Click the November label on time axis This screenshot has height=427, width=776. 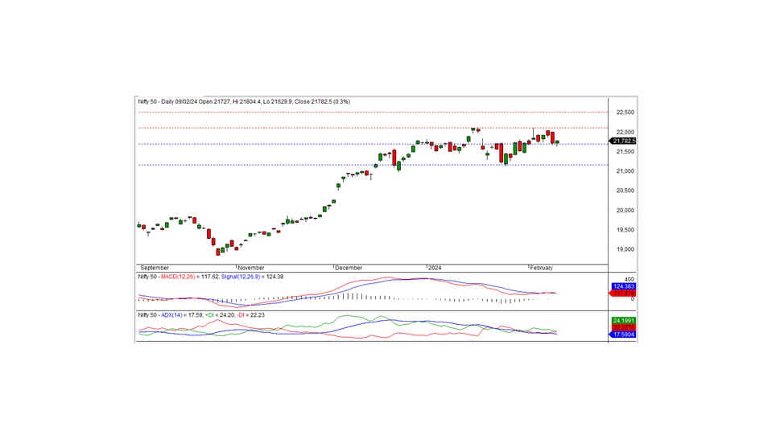click(253, 267)
